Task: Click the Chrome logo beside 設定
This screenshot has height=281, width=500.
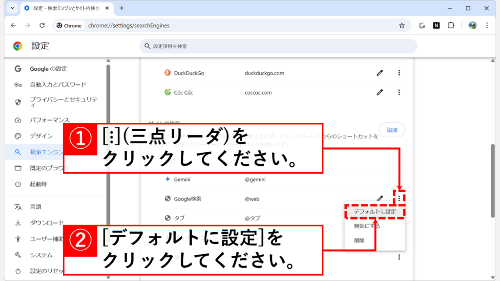Action: pyautogui.click(x=18, y=46)
